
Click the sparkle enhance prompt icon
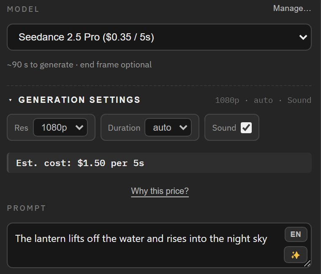click(295, 255)
